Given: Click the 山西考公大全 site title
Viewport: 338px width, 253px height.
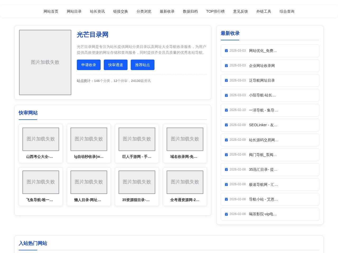Looking at the screenshot, I should click(x=40, y=157).
